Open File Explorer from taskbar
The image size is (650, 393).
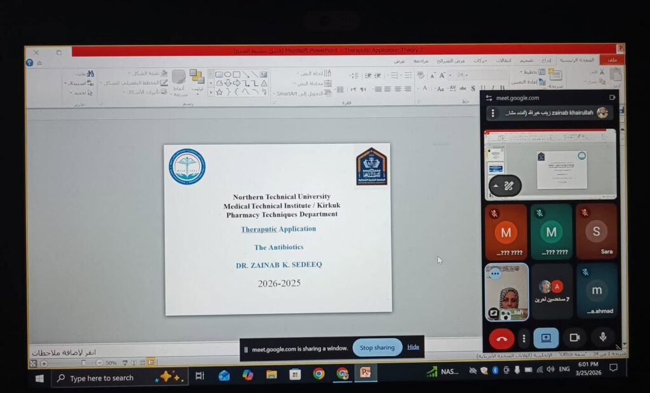pos(272,375)
